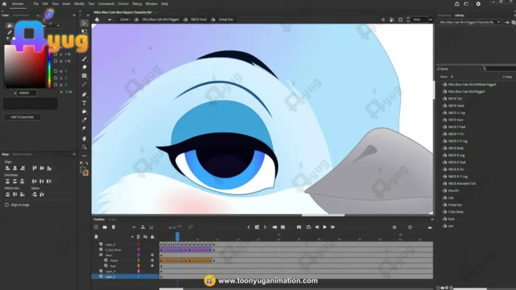Open the Share icon at top right
The image size is (516, 290).
coord(457,4)
